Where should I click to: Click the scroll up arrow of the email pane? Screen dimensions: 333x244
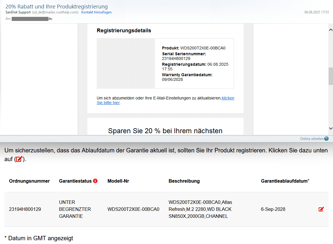331,30
